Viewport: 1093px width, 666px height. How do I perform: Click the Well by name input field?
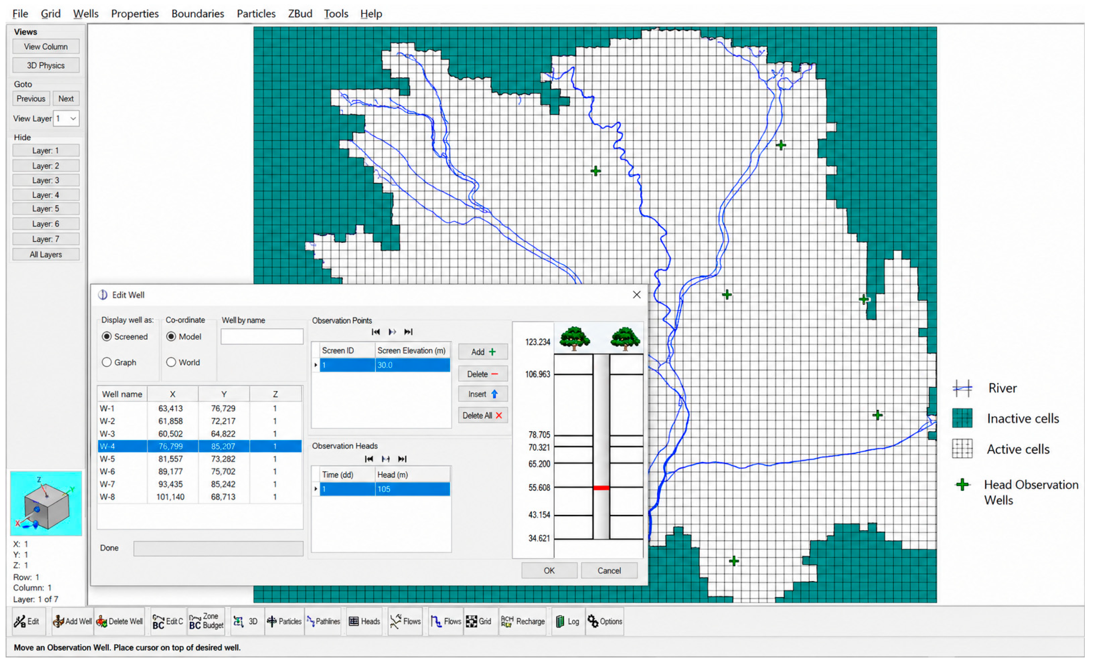click(262, 336)
